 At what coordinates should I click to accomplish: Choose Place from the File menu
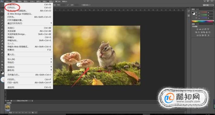pos(29,55)
